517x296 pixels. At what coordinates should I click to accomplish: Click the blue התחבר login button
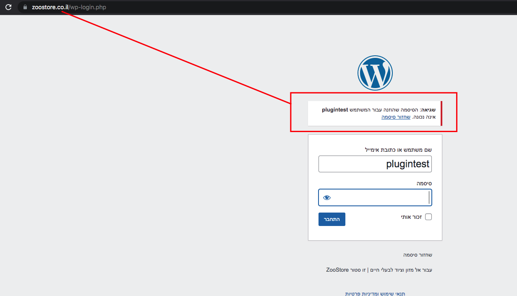[332, 219]
